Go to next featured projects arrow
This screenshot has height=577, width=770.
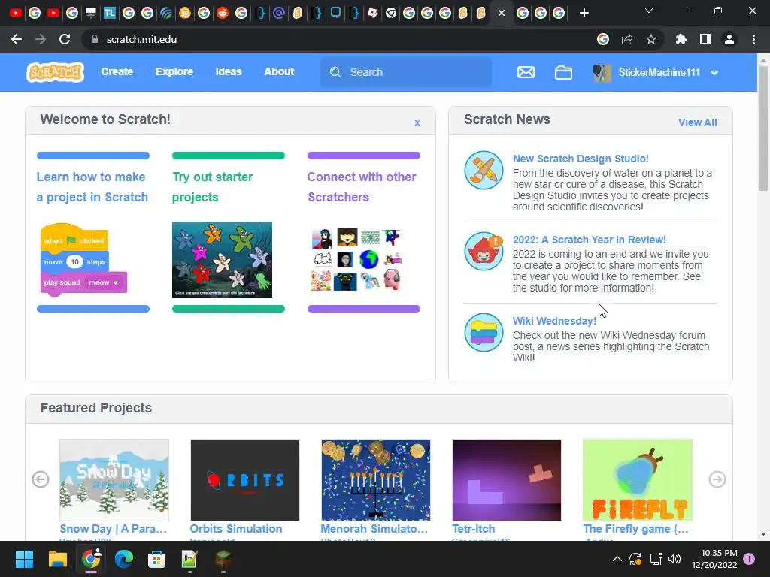[717, 479]
